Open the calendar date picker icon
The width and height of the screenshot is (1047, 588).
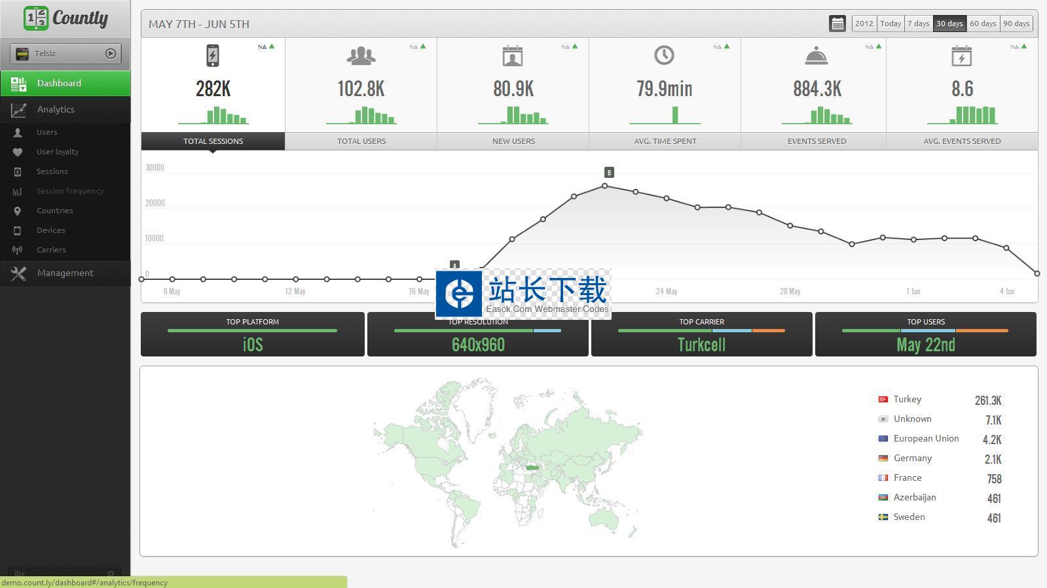[x=837, y=24]
